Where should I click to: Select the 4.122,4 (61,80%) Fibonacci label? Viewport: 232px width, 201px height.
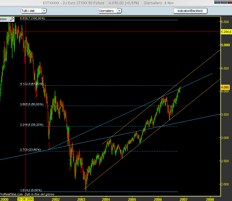tap(31, 84)
